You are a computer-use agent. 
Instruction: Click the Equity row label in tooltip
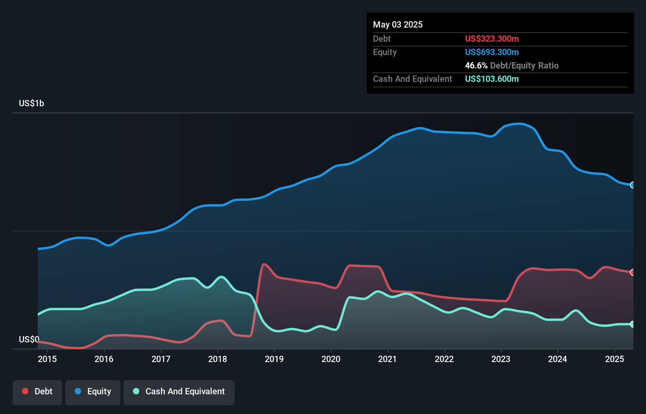[x=385, y=52]
